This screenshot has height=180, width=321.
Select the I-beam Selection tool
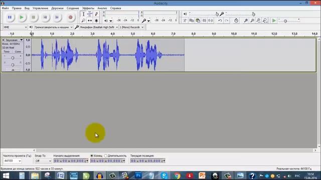point(83,14)
